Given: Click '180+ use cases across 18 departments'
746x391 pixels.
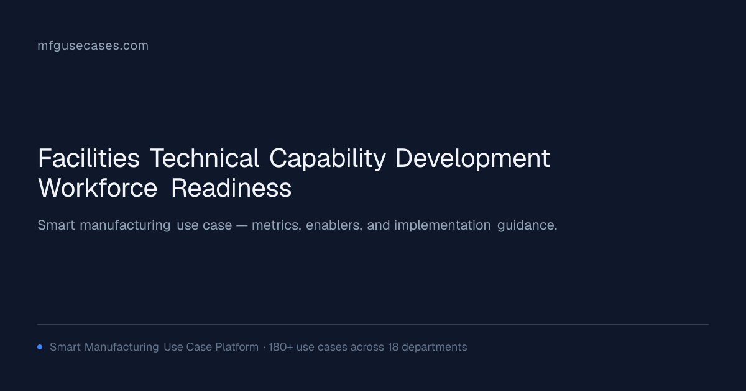Looking at the screenshot, I should pyautogui.click(x=368, y=347).
